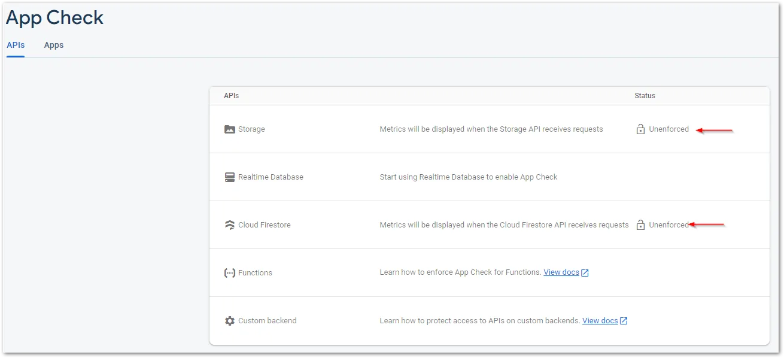
Task: Select the Storage API name
Action: [251, 129]
